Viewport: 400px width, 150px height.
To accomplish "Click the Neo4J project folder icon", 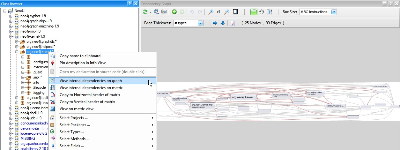I will (11, 11).
